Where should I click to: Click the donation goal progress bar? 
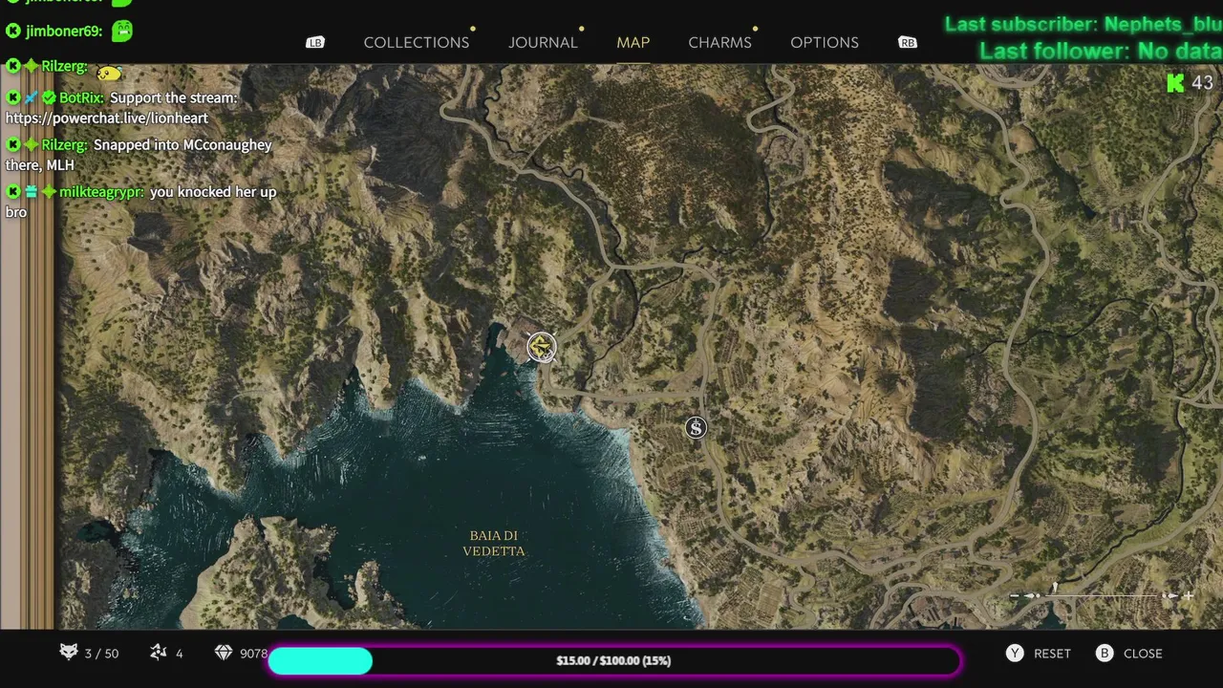(x=613, y=660)
